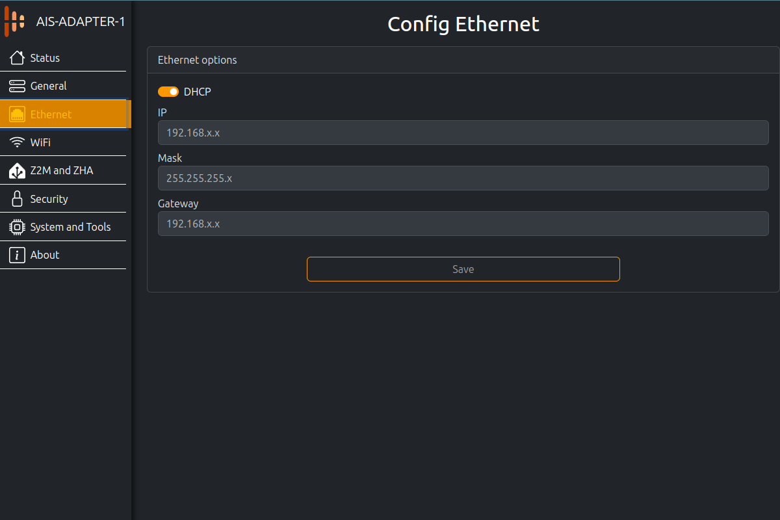Viewport: 780px width, 520px height.
Task: Click into the Mask input field
Action: (463, 178)
